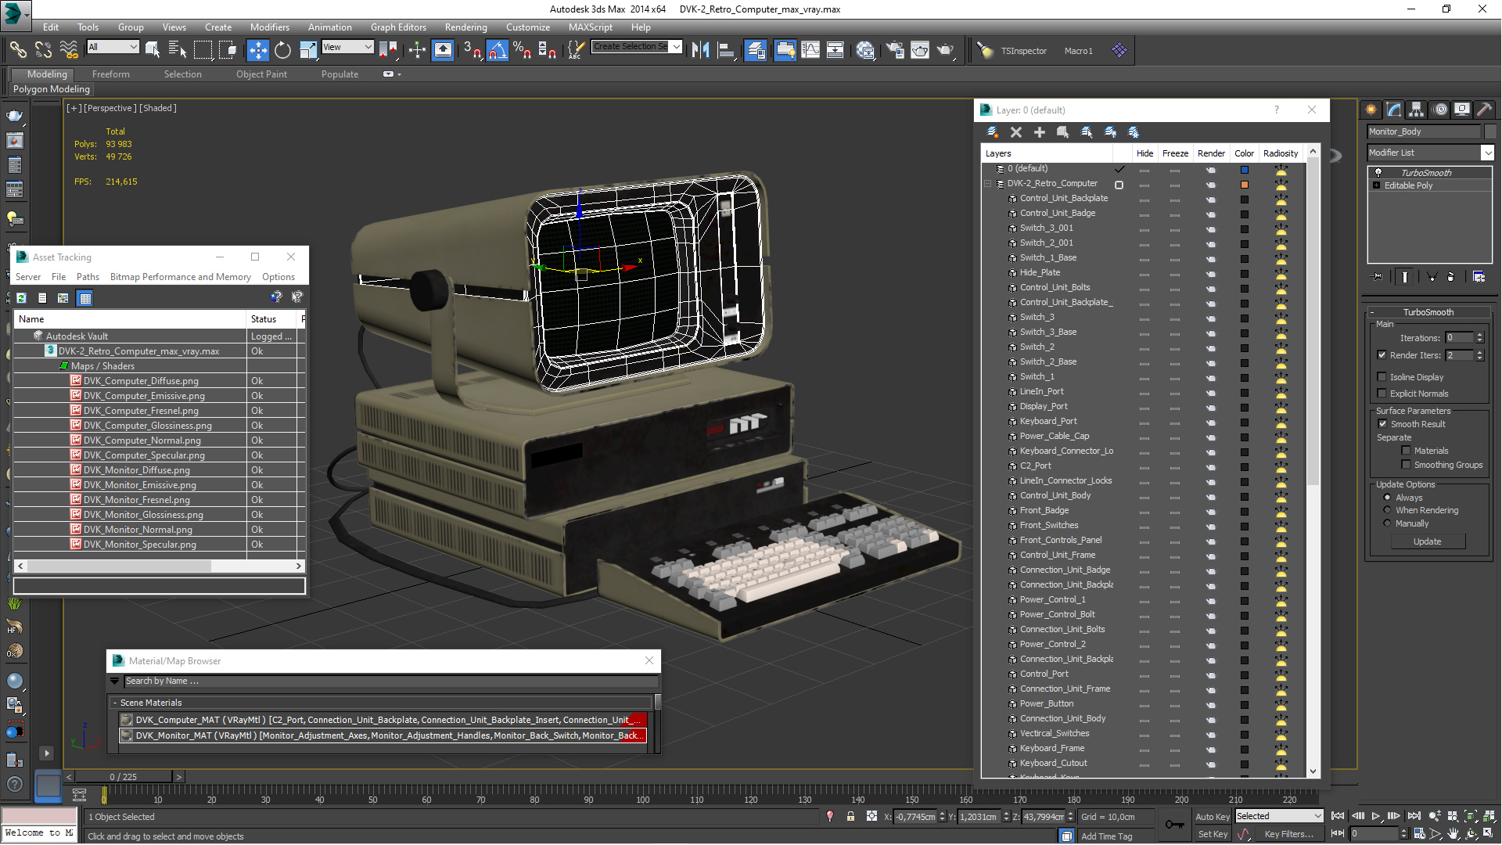Open Key Filters dialog
Viewport: 1502px width, 845px height.
[x=1288, y=834]
